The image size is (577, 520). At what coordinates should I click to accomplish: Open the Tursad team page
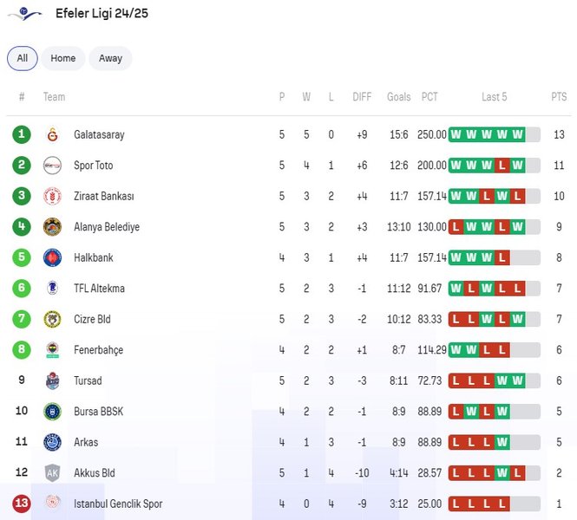pos(88,380)
